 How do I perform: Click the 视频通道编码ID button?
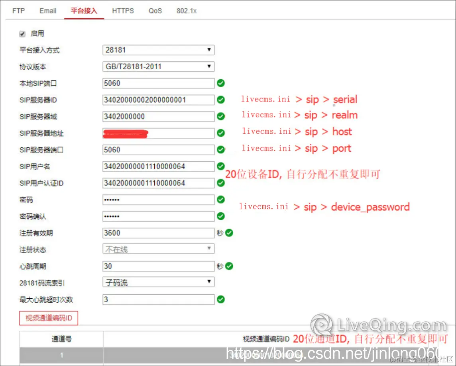coord(48,318)
